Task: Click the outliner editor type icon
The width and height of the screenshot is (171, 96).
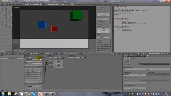Action: (x=2, y=53)
